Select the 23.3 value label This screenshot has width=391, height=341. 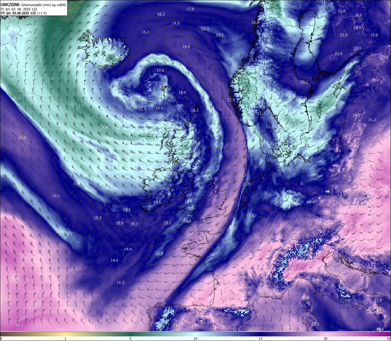[357, 49]
